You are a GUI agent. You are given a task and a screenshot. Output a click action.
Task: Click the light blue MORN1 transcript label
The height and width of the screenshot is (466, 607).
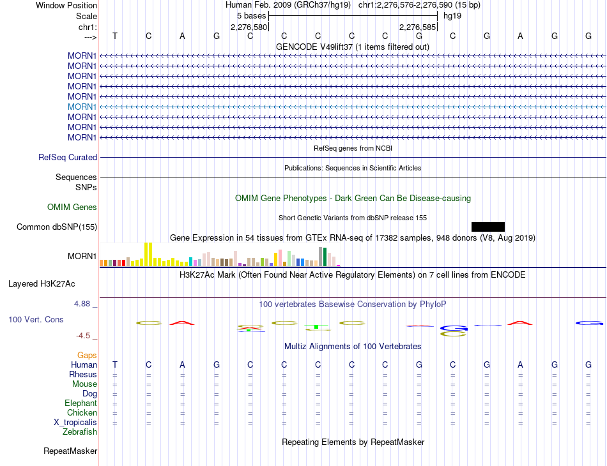[82, 107]
